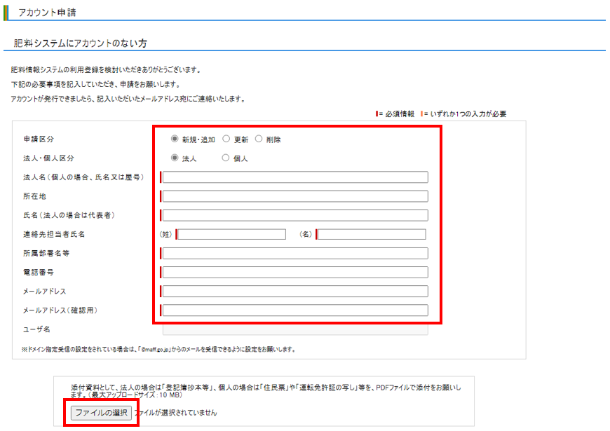Focus the 所属部署名等 department field

(294, 253)
